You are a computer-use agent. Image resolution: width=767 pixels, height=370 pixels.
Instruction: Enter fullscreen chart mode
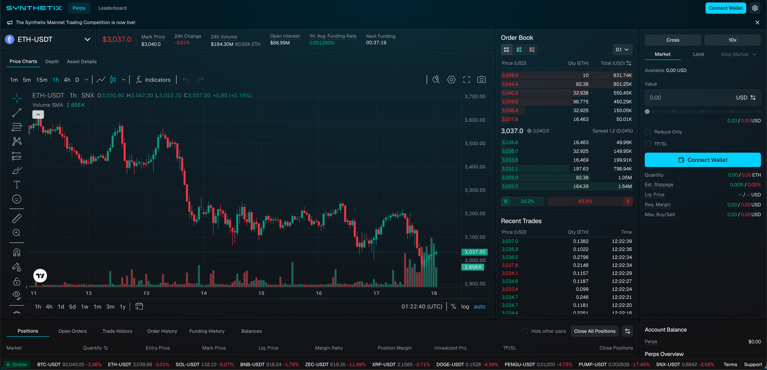pos(466,79)
